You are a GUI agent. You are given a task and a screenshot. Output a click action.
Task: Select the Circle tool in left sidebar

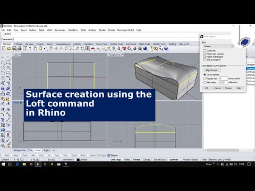(3, 67)
